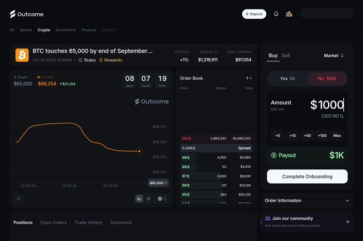Select the candlestick chart view icon
Screen dimensions: 363x241
[x=149, y=199]
